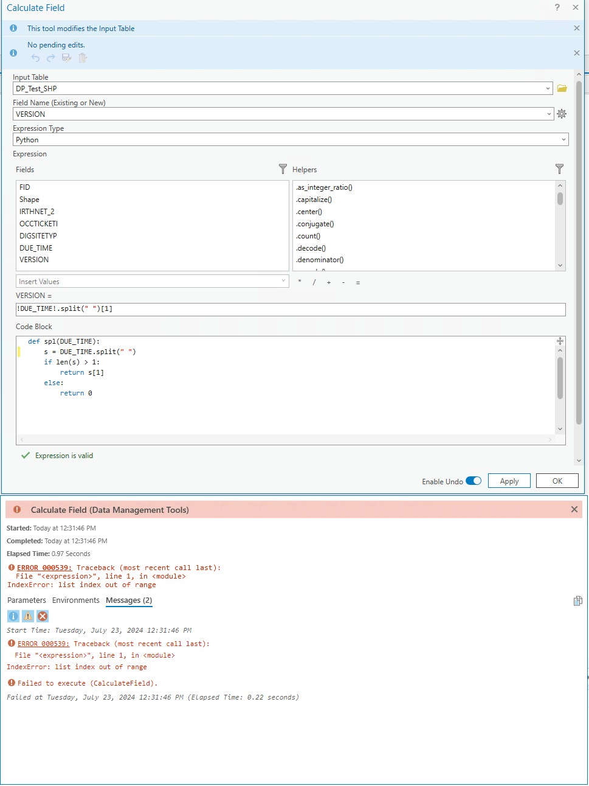This screenshot has width=589, height=786.
Task: Toggle error message filtering in Messages toolbar
Action: [43, 616]
